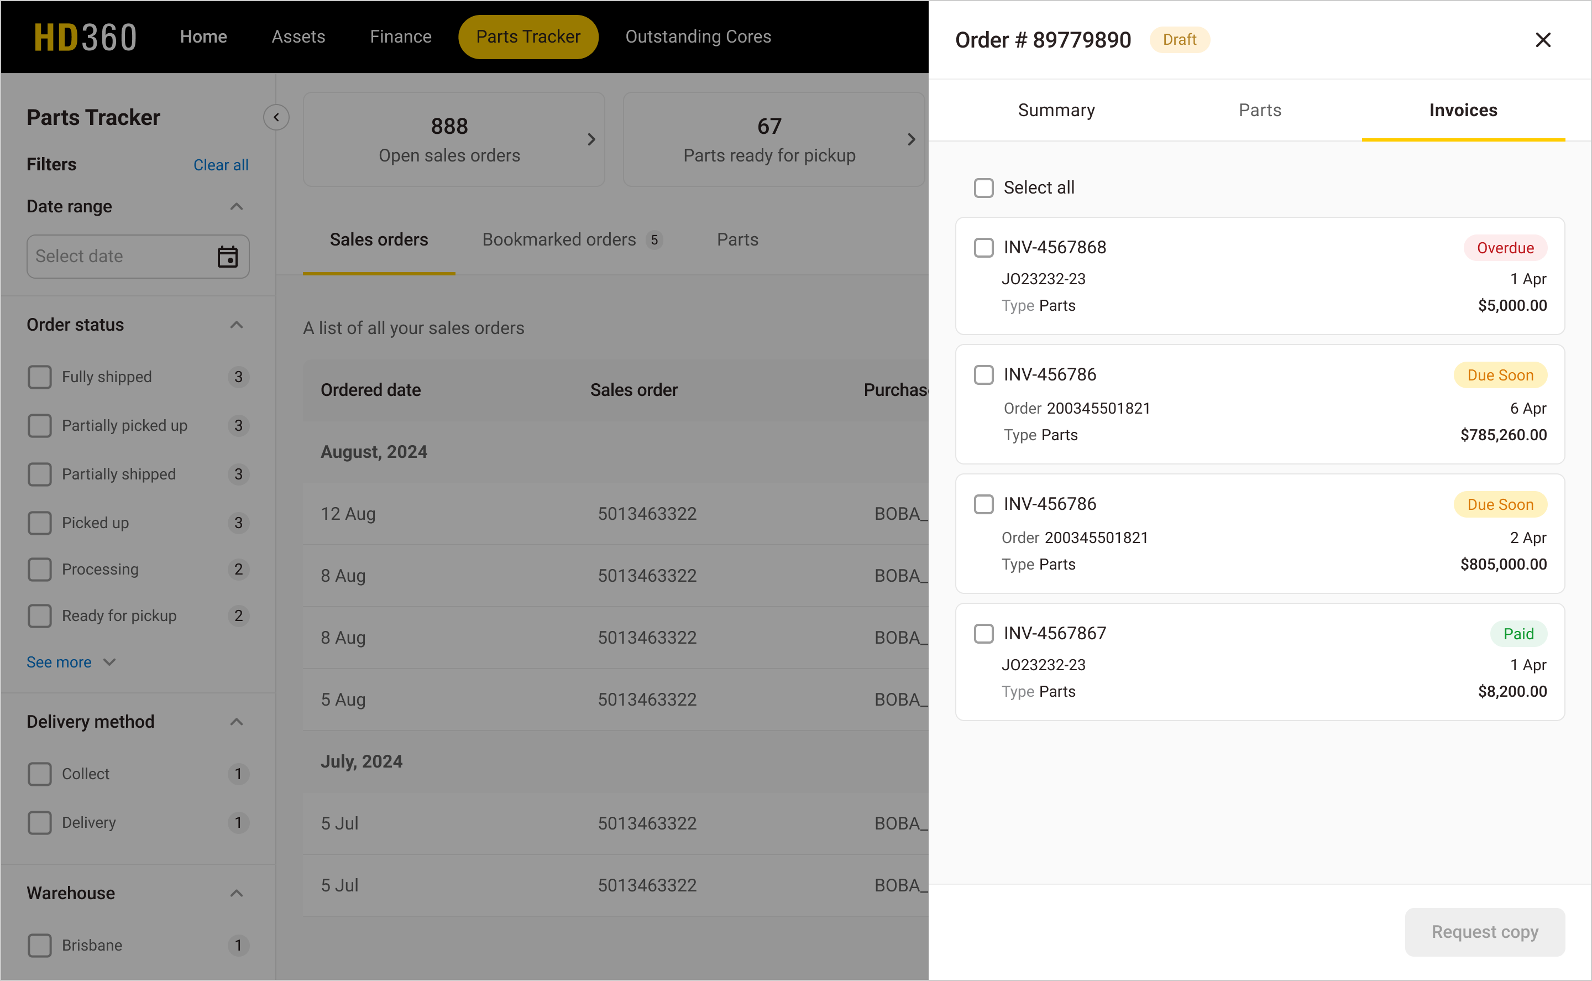Collapse the Parts Tracker filter sidebar

277,117
